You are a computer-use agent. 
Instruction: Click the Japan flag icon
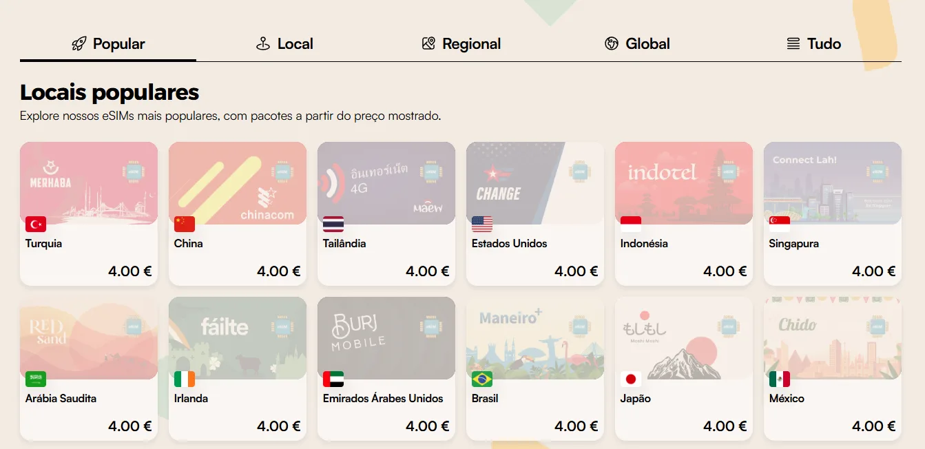coord(631,379)
